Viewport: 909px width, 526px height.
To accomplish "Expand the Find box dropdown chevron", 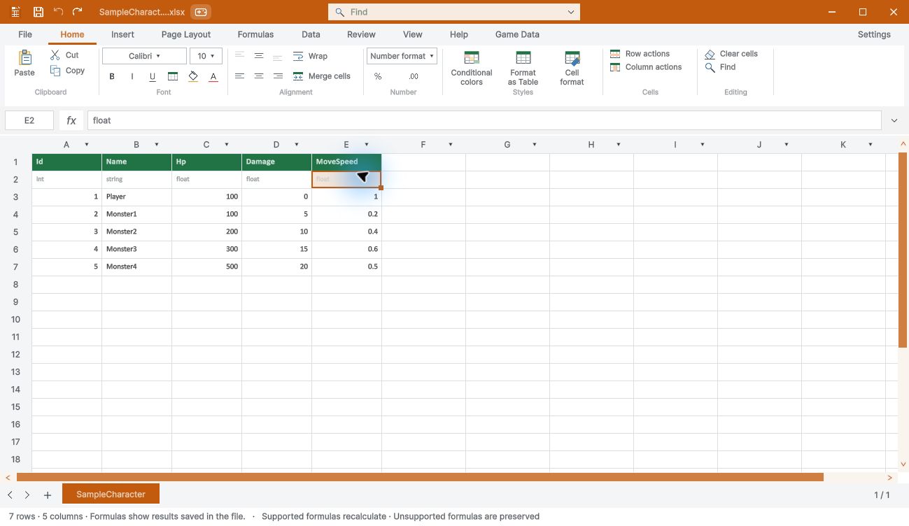I will [x=571, y=12].
